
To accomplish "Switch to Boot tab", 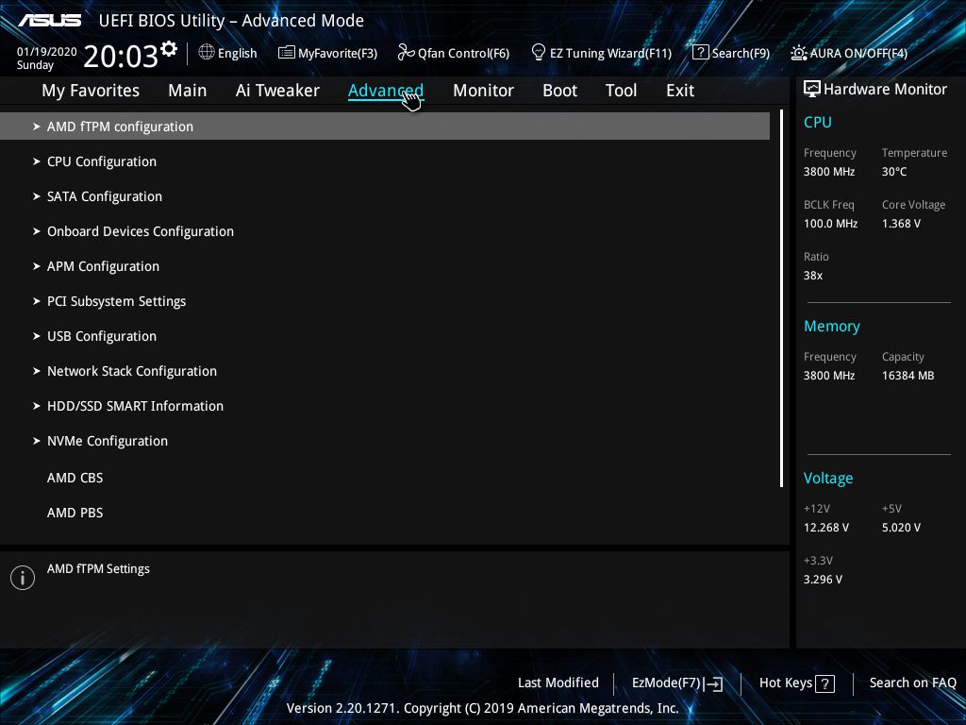I will [x=559, y=91].
